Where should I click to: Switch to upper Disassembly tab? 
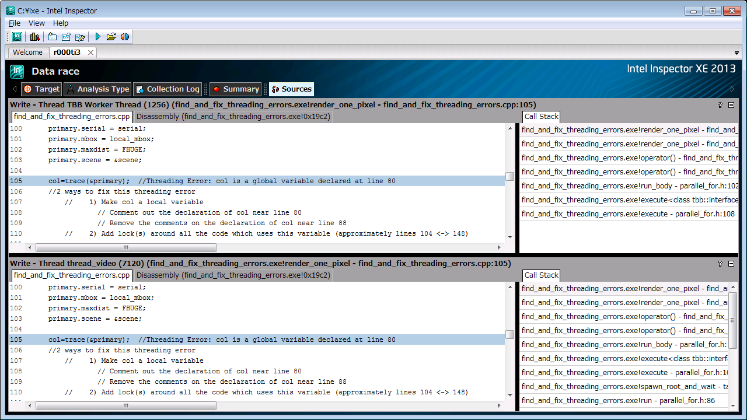(233, 117)
